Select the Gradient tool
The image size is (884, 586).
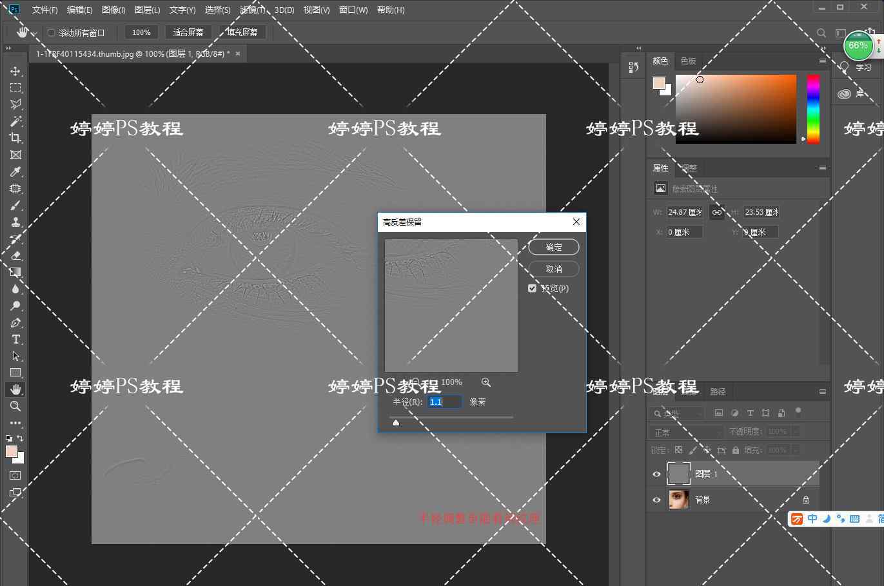[x=15, y=272]
